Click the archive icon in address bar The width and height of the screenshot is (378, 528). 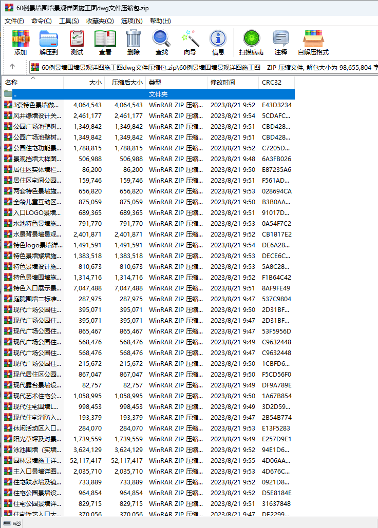click(35, 67)
